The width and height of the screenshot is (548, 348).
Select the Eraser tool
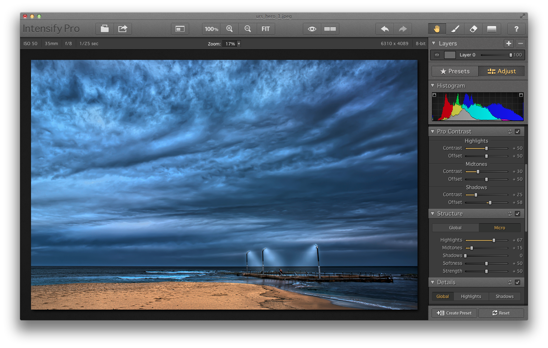point(473,29)
